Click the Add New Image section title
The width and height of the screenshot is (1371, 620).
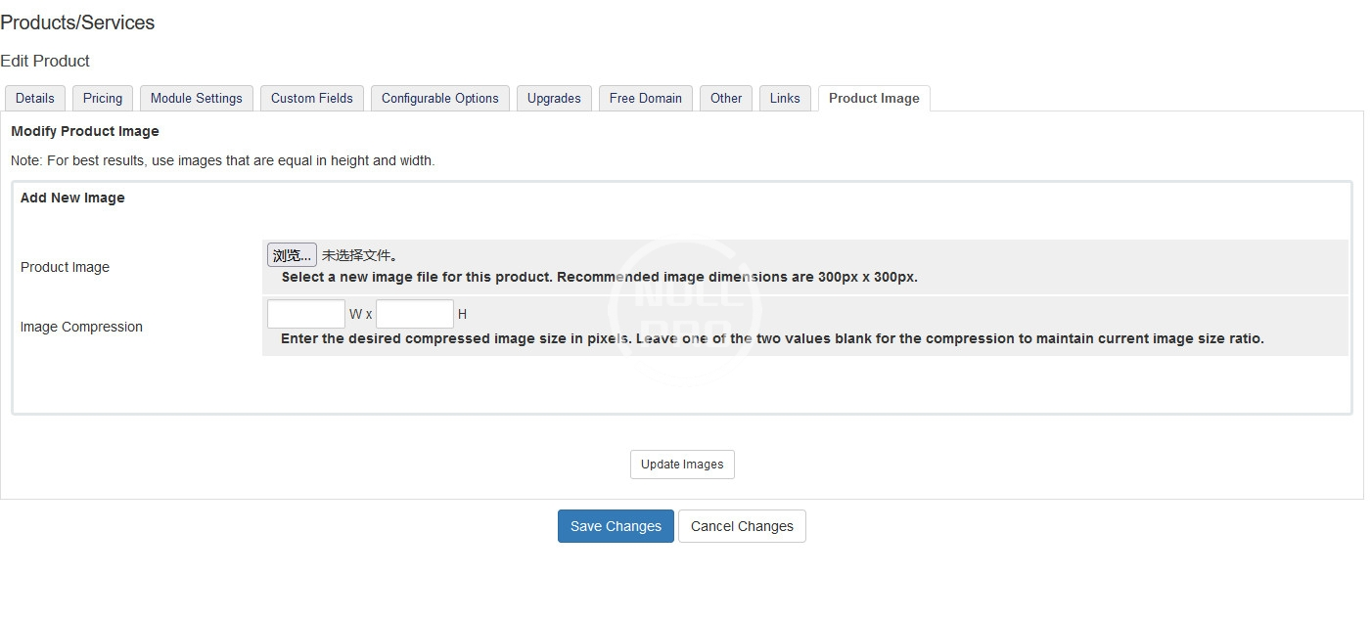(x=72, y=198)
